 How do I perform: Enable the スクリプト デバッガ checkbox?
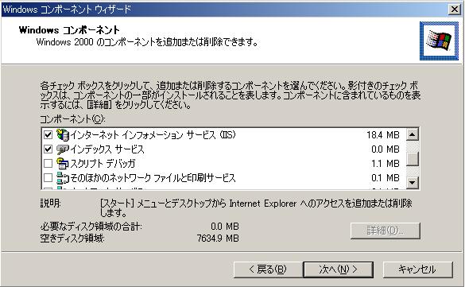48,163
